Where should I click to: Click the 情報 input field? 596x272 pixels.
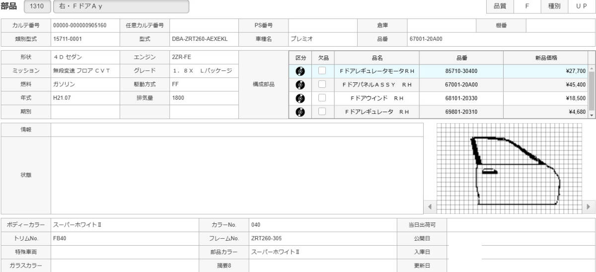(237, 130)
